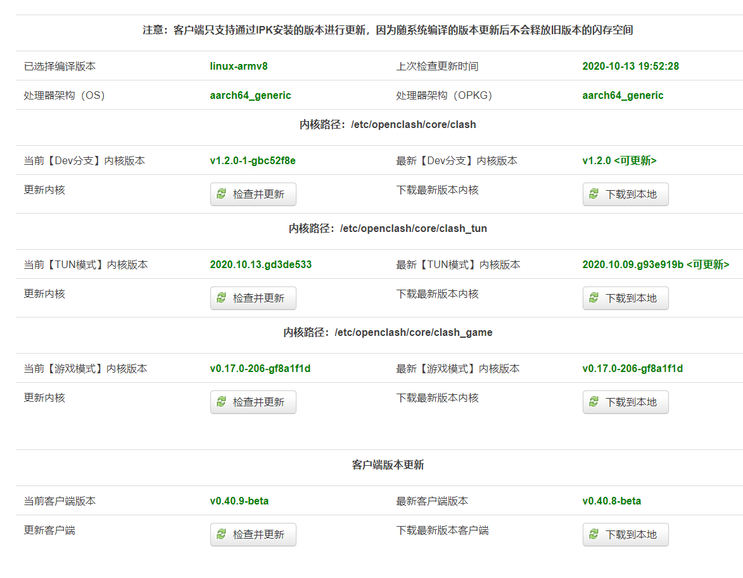This screenshot has height=578, width=743.
Task: Click refresh icon in TUN 下载到本地 button
Action: point(594,297)
